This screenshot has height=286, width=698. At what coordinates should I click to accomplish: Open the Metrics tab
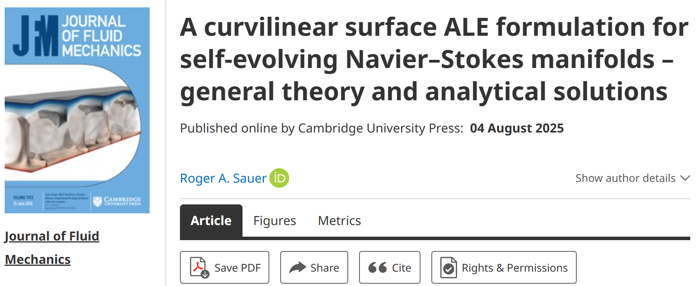[339, 220]
